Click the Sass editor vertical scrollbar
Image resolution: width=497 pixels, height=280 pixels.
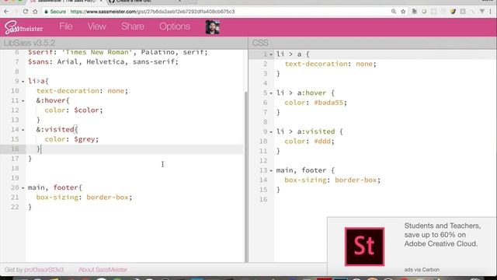point(246,177)
